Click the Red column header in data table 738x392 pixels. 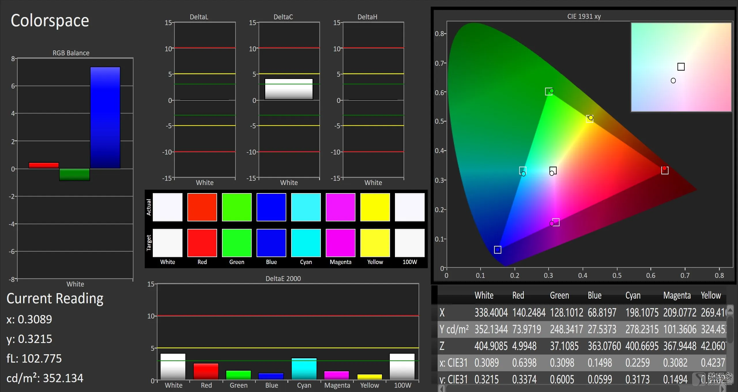pos(518,295)
